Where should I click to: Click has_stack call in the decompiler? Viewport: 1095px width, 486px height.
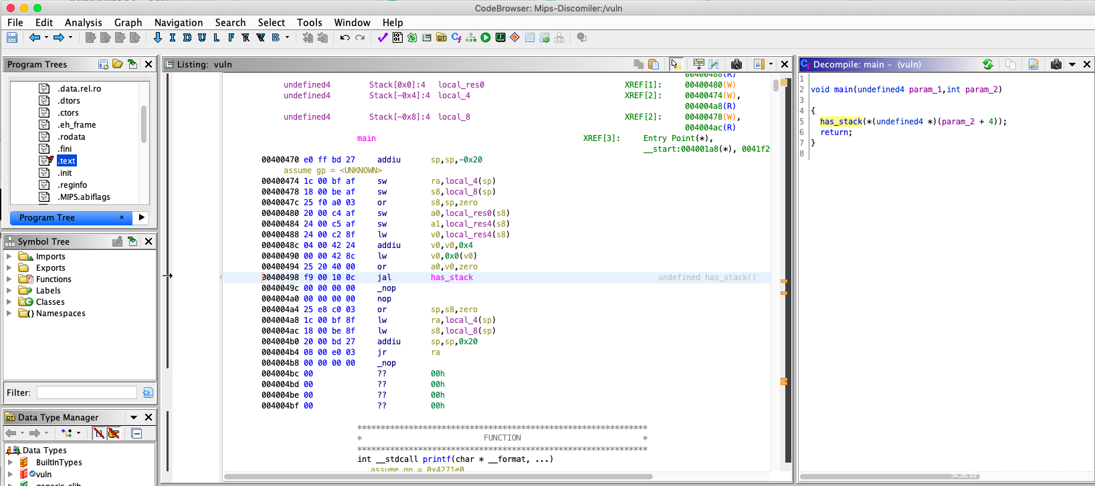tap(841, 122)
